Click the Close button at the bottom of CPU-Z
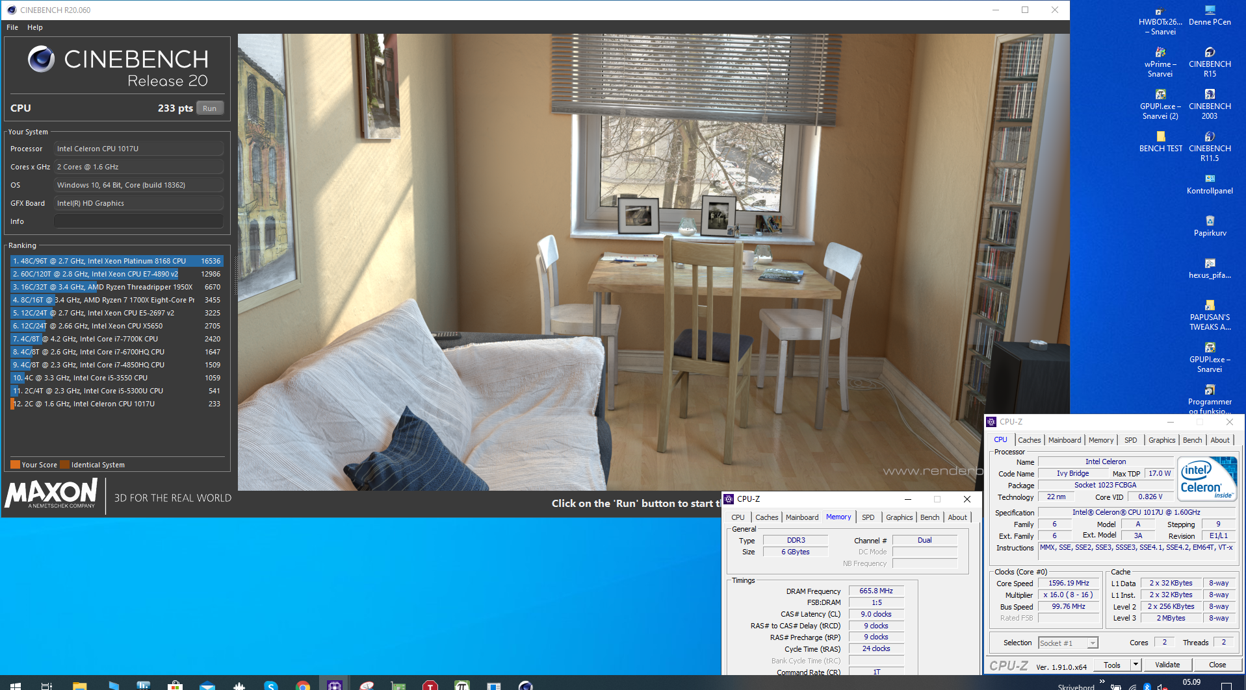Screen dimensions: 1246x690 click(1217, 665)
